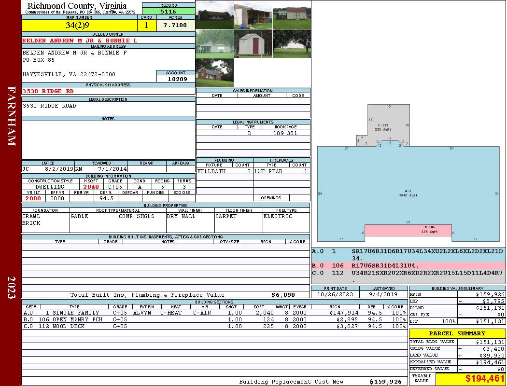Click the red deeded owner name

click(x=80, y=41)
